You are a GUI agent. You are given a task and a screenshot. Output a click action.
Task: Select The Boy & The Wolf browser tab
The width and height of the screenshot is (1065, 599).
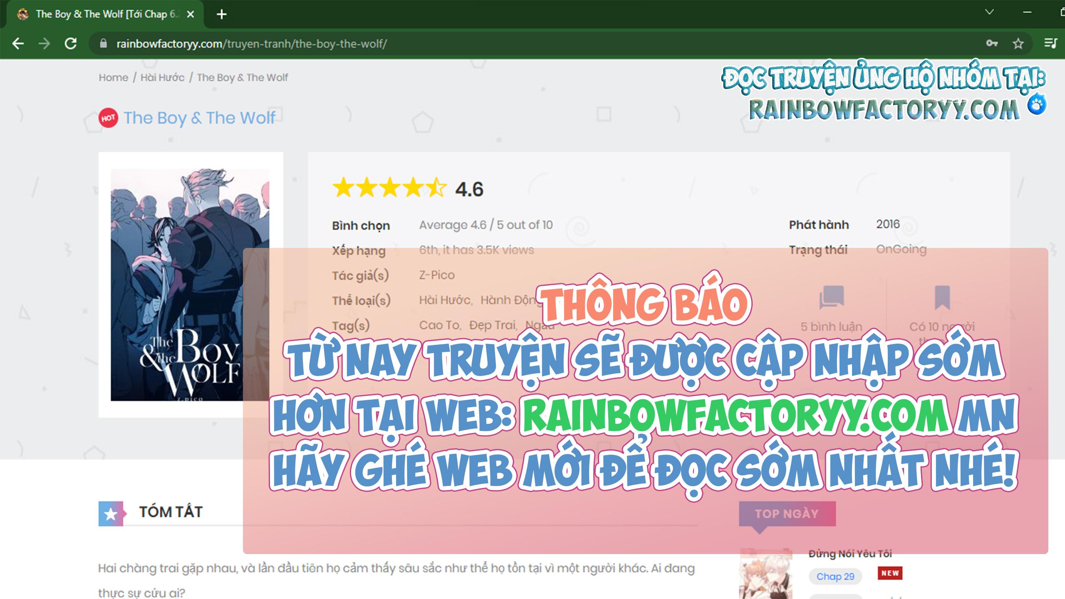pos(104,14)
